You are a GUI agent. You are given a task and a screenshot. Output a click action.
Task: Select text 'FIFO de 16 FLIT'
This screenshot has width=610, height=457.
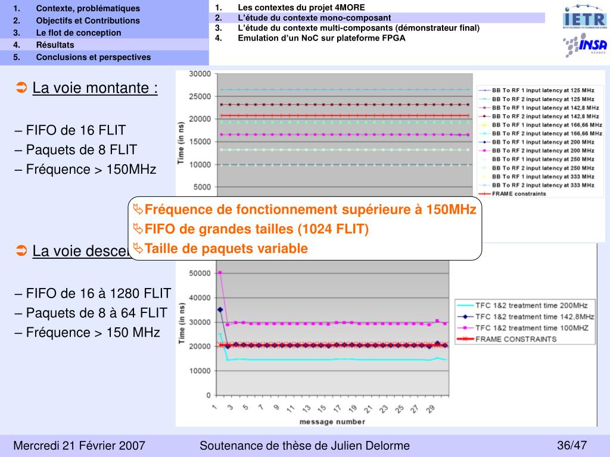click(76, 130)
